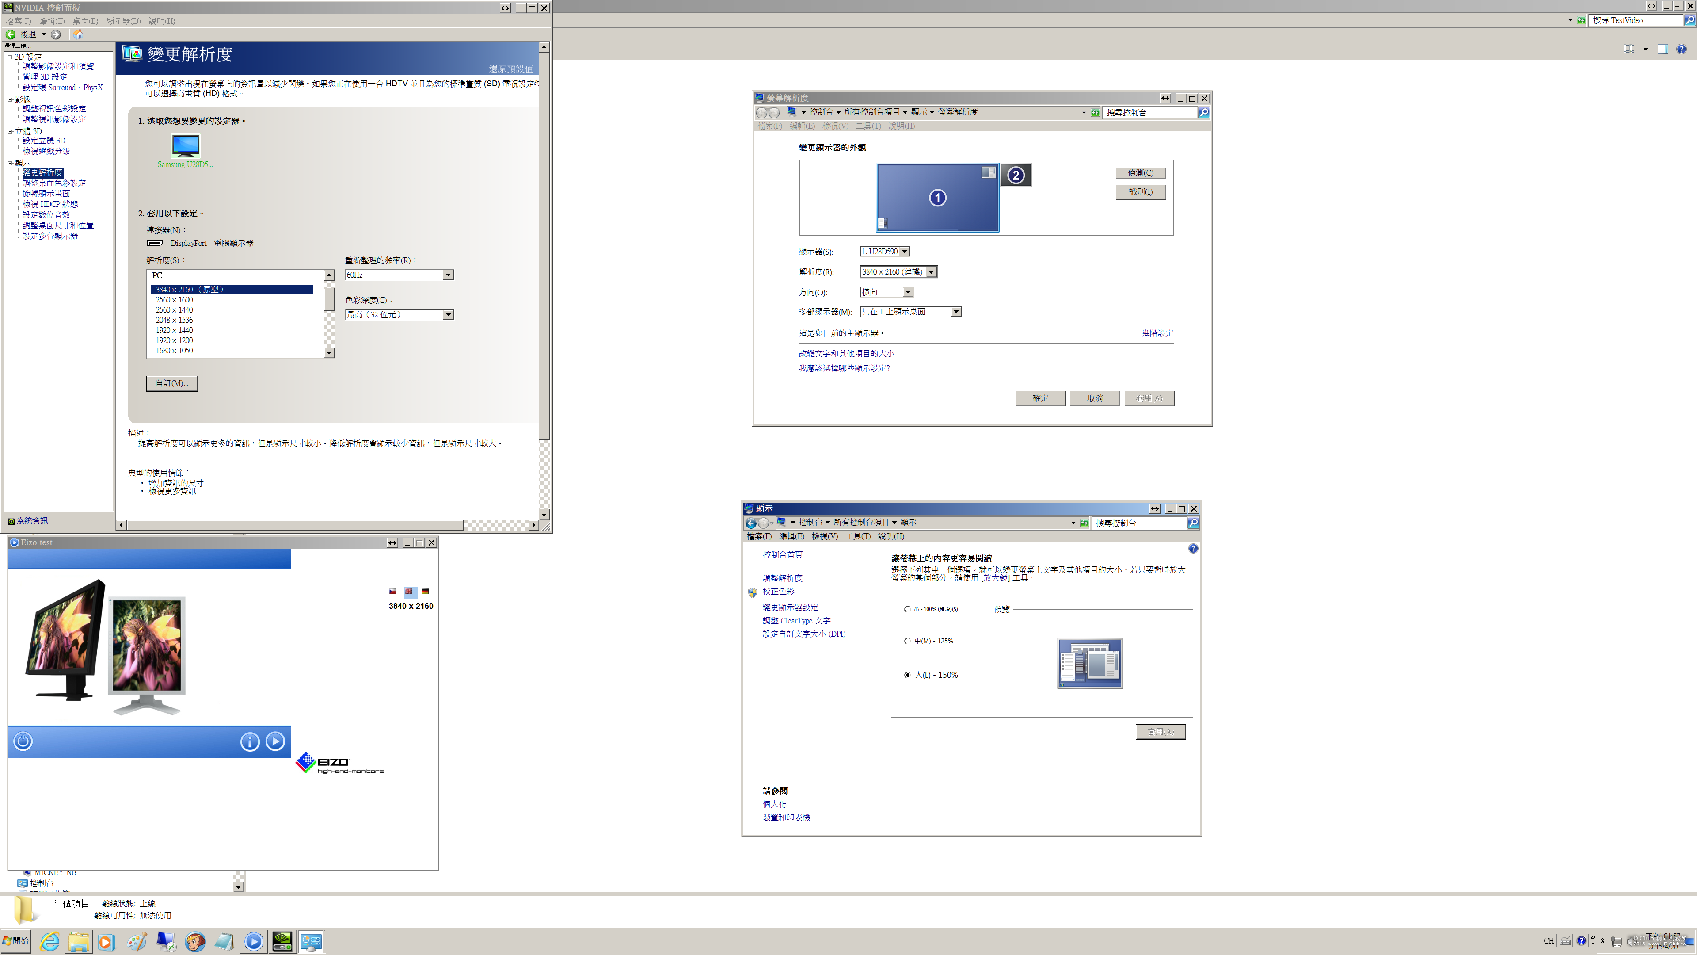
Task: Select the German flag language icon
Action: click(425, 591)
